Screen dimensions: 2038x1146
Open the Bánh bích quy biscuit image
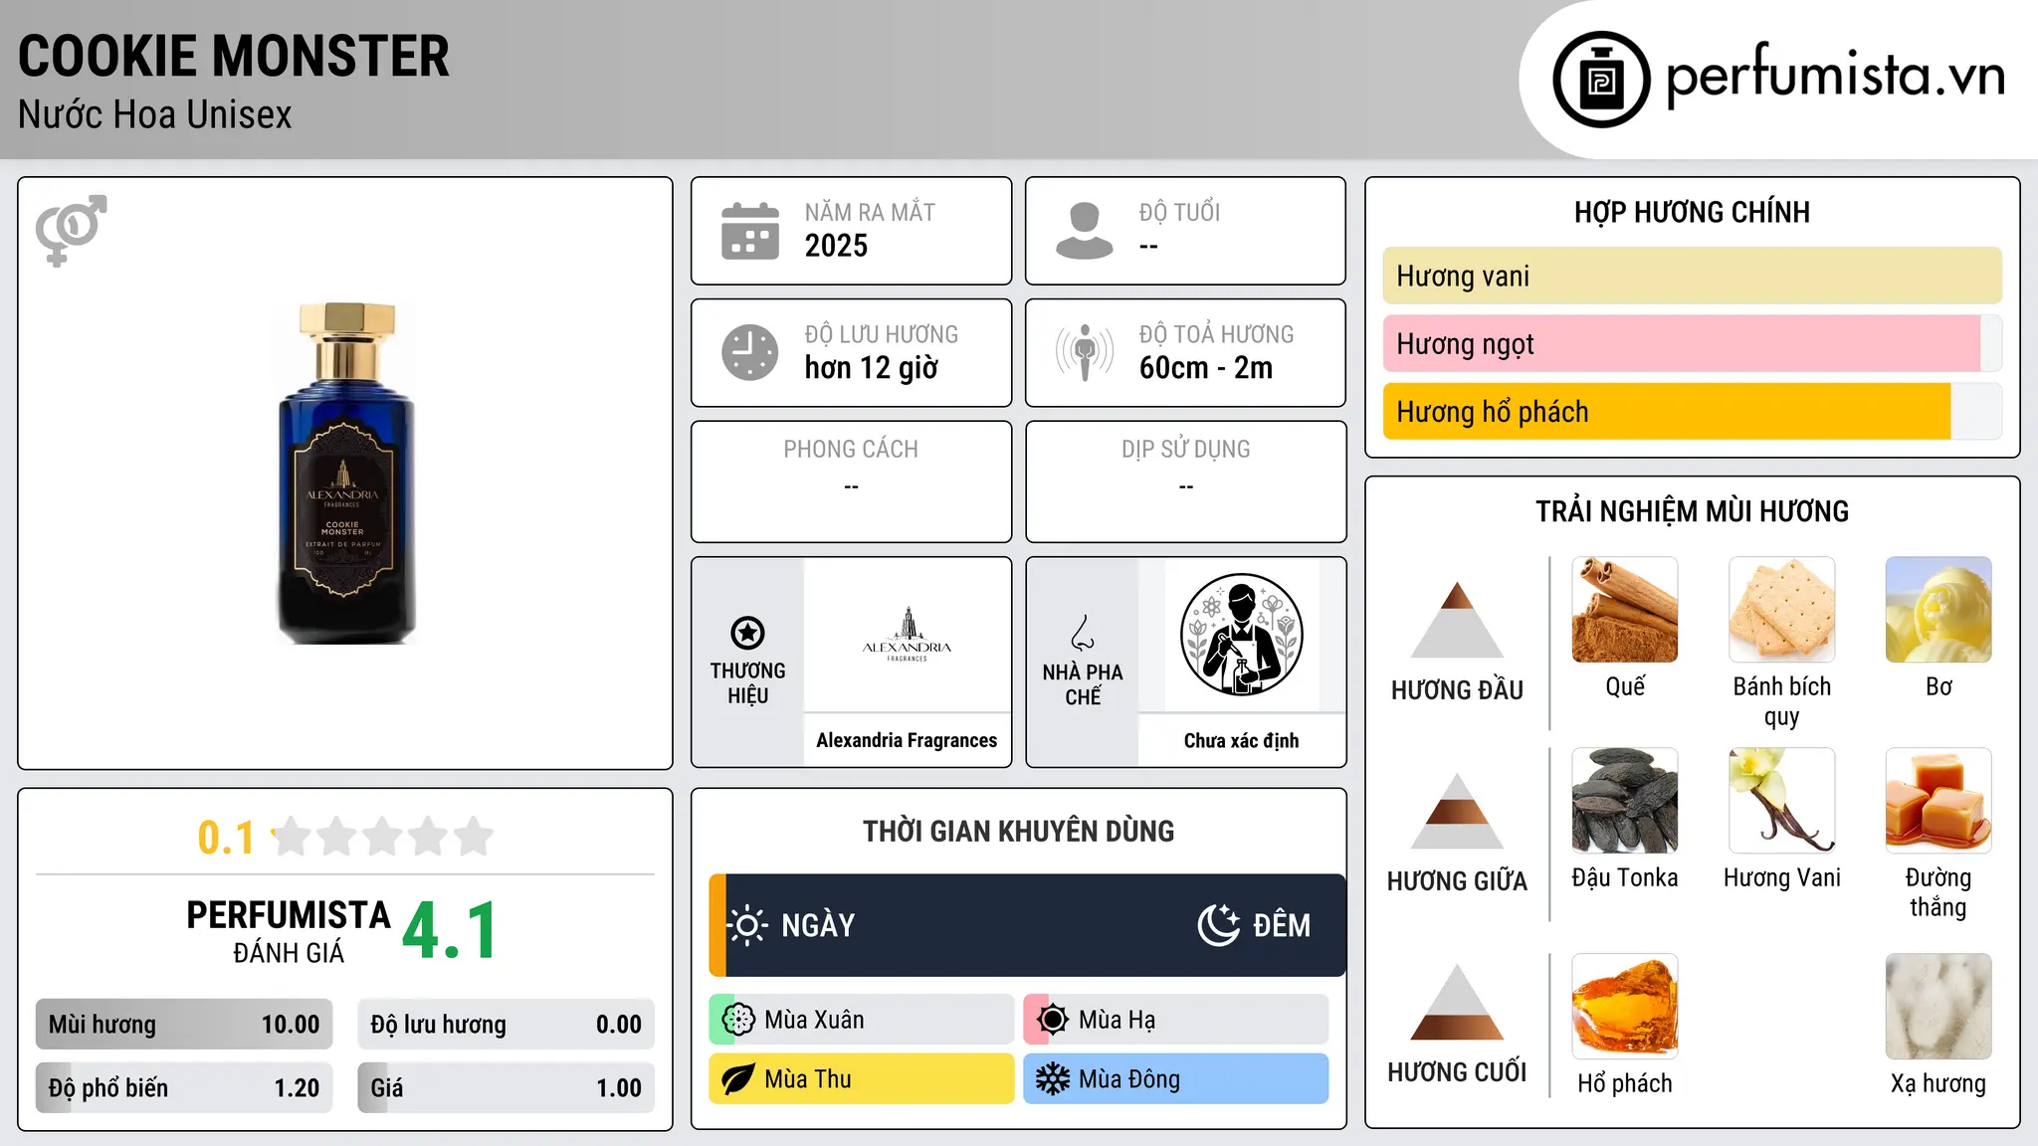1782,610
